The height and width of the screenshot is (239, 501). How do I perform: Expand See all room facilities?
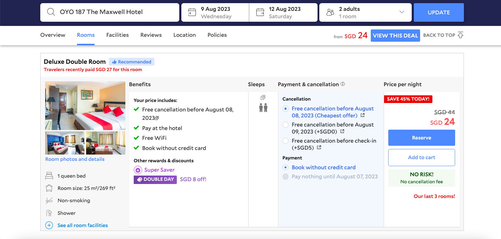83,225
